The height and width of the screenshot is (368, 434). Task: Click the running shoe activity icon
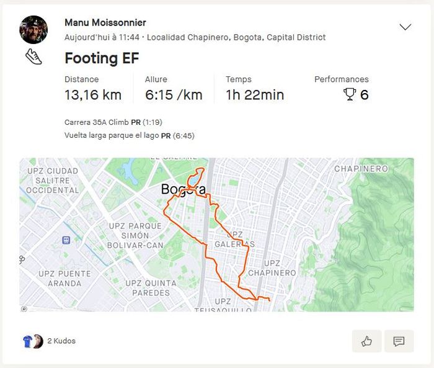[x=33, y=57]
